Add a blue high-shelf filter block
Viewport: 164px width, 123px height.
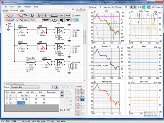point(13,20)
